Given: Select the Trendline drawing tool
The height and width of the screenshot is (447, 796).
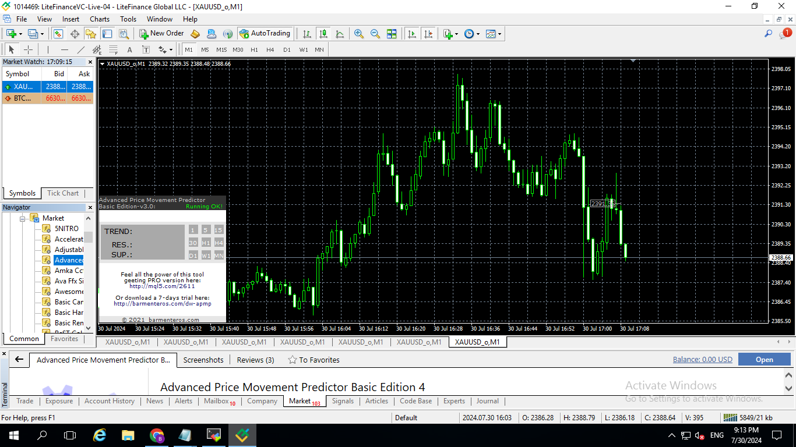Looking at the screenshot, I should (x=80, y=49).
